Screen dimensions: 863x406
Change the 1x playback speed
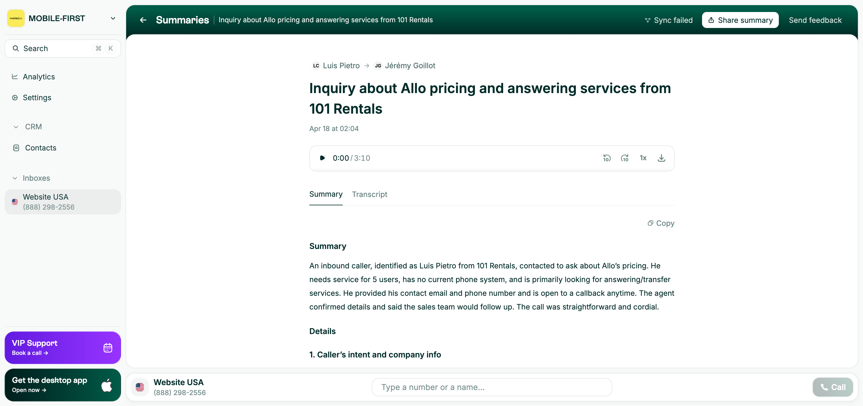click(x=643, y=158)
